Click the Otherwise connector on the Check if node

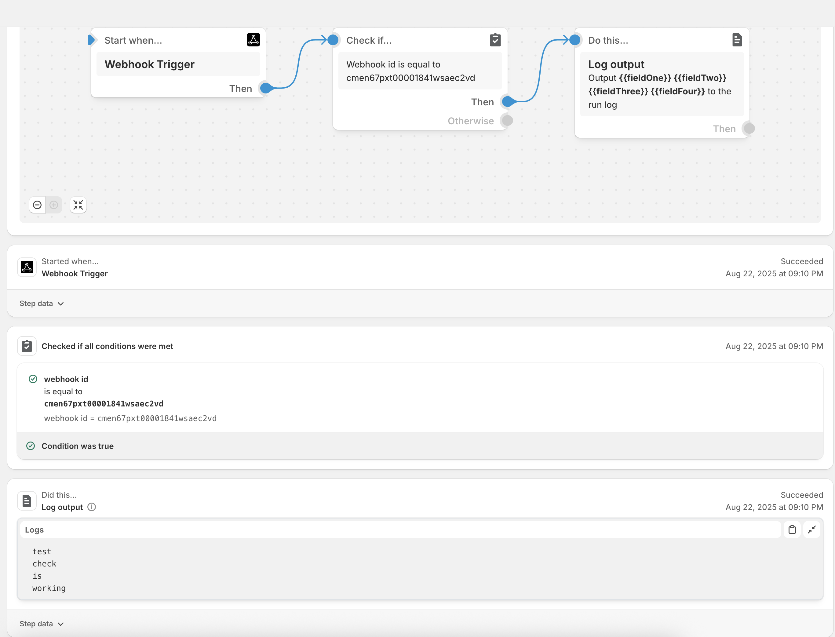(x=507, y=121)
